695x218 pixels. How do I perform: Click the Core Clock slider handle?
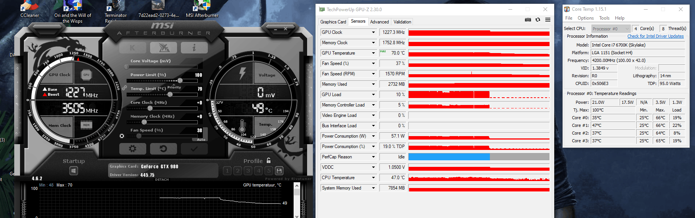tap(150, 108)
